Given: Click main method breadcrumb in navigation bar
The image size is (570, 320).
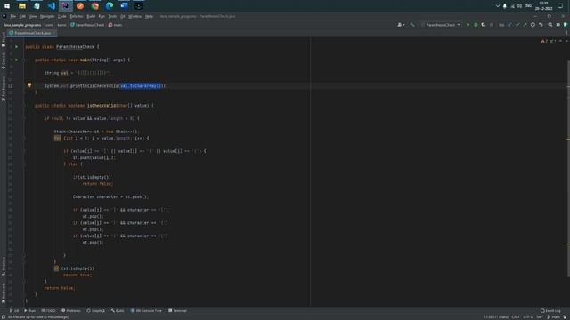Looking at the screenshot, I should (115, 25).
